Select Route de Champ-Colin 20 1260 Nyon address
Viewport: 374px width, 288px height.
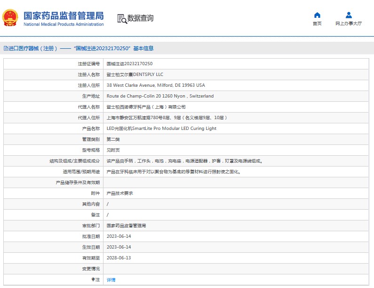pyautogui.click(x=160, y=96)
